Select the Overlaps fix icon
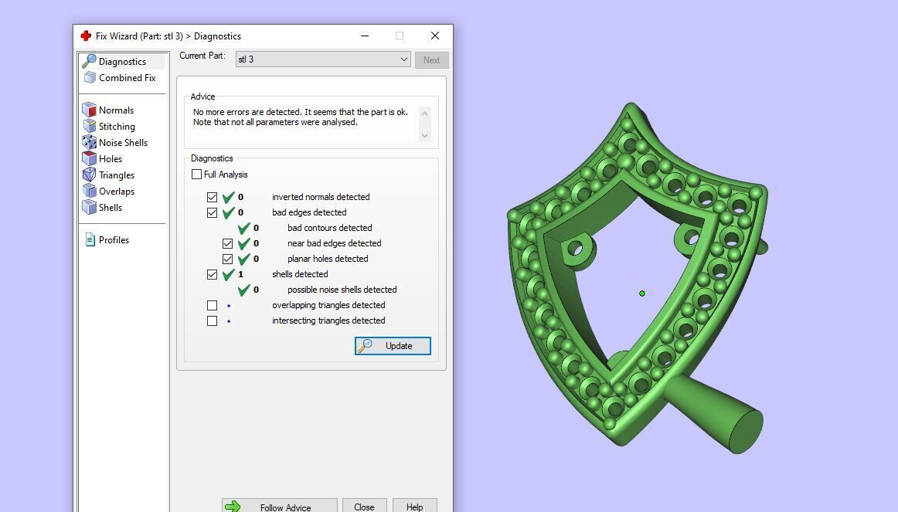Screen dimensions: 898x512 90,191
